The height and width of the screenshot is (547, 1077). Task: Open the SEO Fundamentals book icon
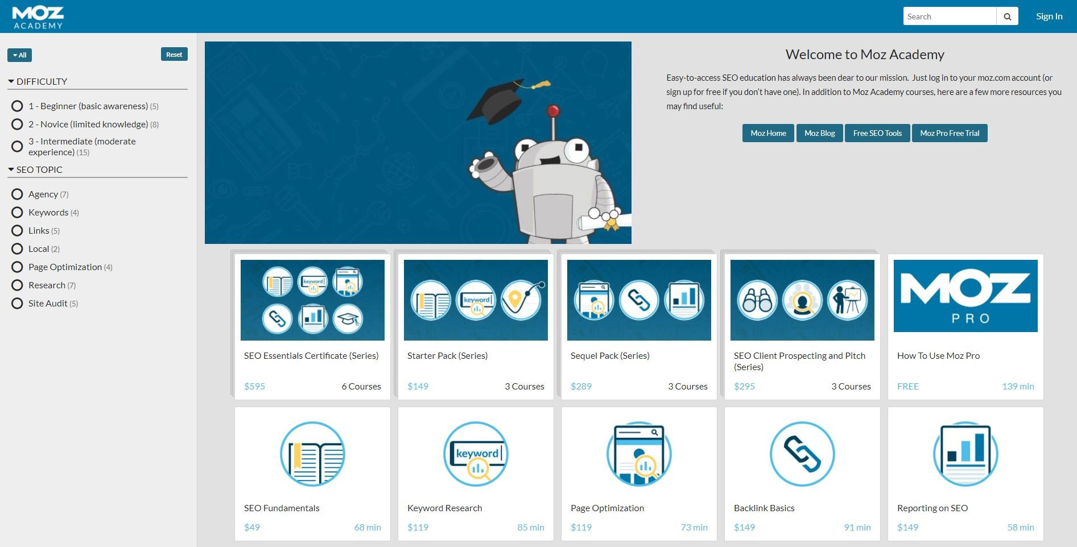pyautogui.click(x=312, y=454)
